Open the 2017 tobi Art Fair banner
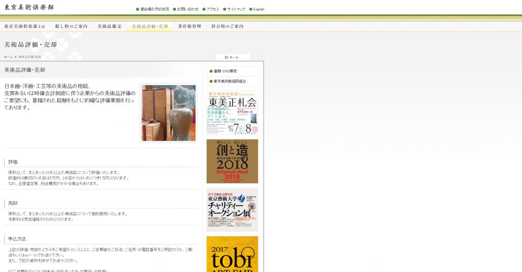The height and width of the screenshot is (272, 522). tap(232, 254)
